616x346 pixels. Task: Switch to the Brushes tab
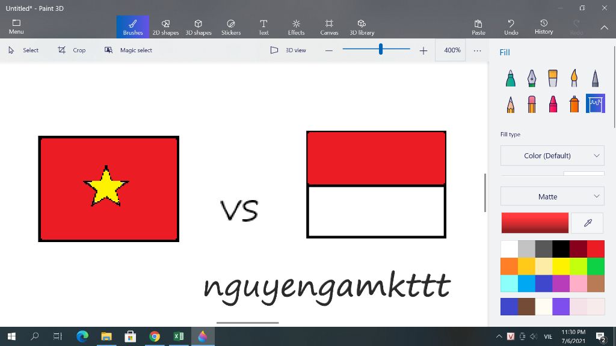133,27
